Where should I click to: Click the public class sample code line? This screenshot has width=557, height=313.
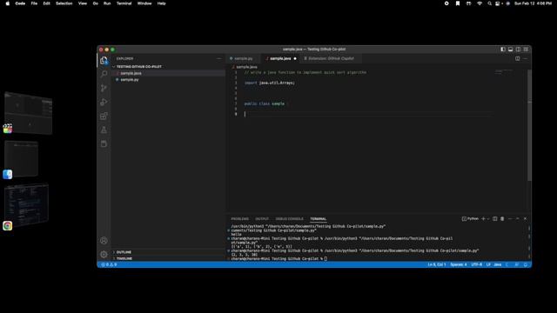(265, 104)
